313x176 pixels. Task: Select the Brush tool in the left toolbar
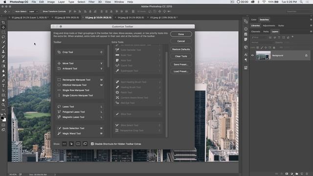tap(3, 47)
